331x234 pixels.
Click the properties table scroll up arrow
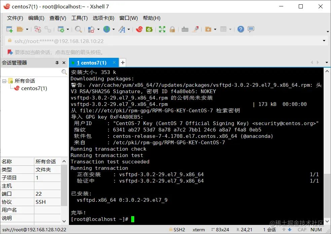tap(64, 161)
